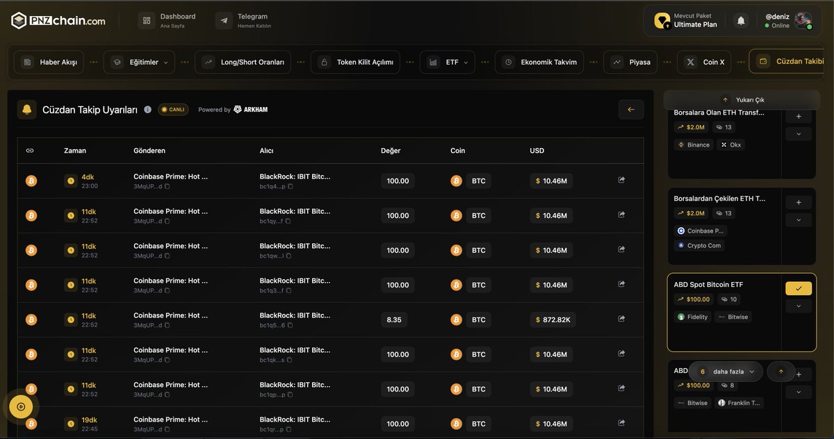Click the round yellow play button bottom-left
The width and height of the screenshot is (834, 439).
point(21,406)
